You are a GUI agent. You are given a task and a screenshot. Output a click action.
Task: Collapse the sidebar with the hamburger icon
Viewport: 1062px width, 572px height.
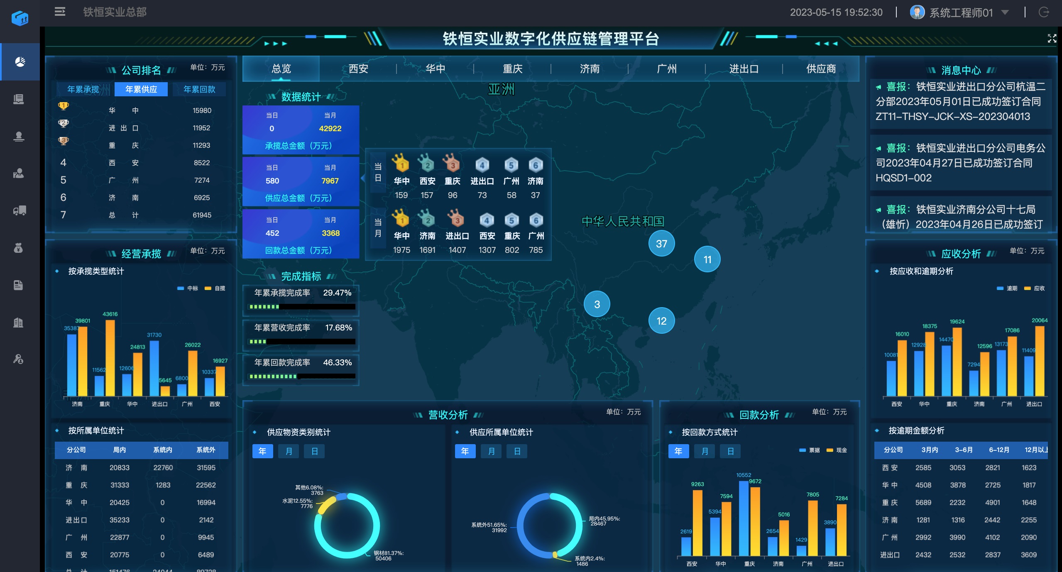[60, 12]
